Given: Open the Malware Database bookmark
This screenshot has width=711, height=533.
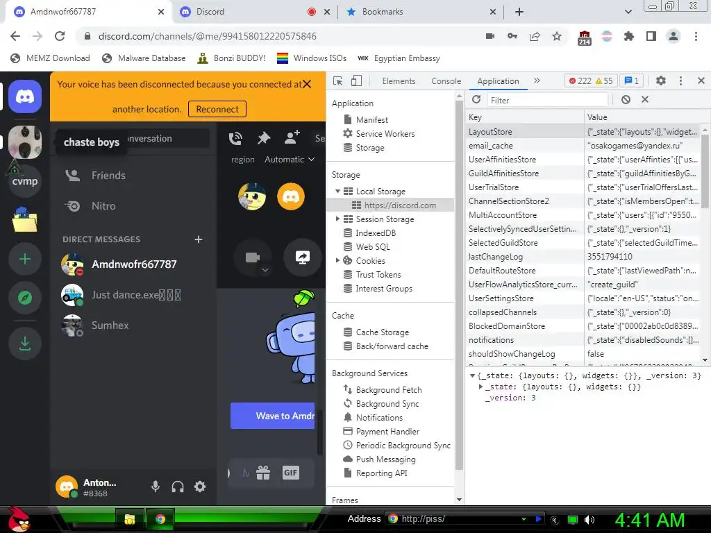Looking at the screenshot, I should pyautogui.click(x=144, y=58).
